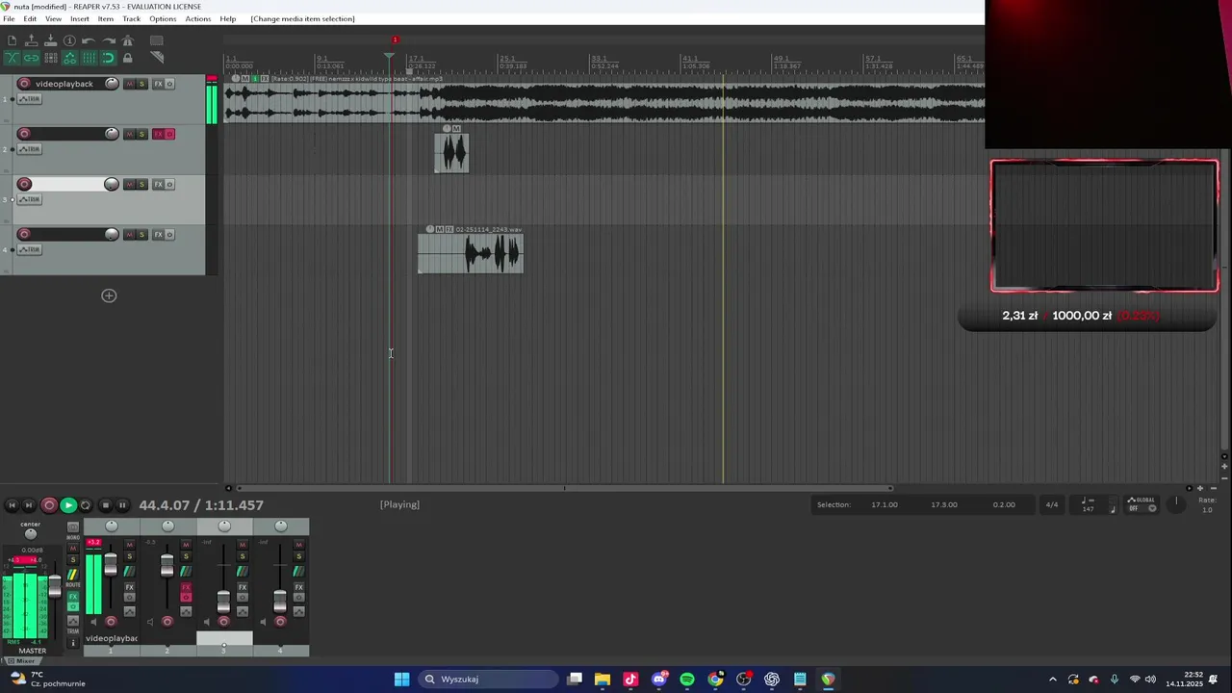Click the master volume fader in mixer
The height and width of the screenshot is (693, 1232).
click(x=55, y=586)
